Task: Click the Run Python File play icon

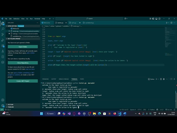Action: pos(166,23)
